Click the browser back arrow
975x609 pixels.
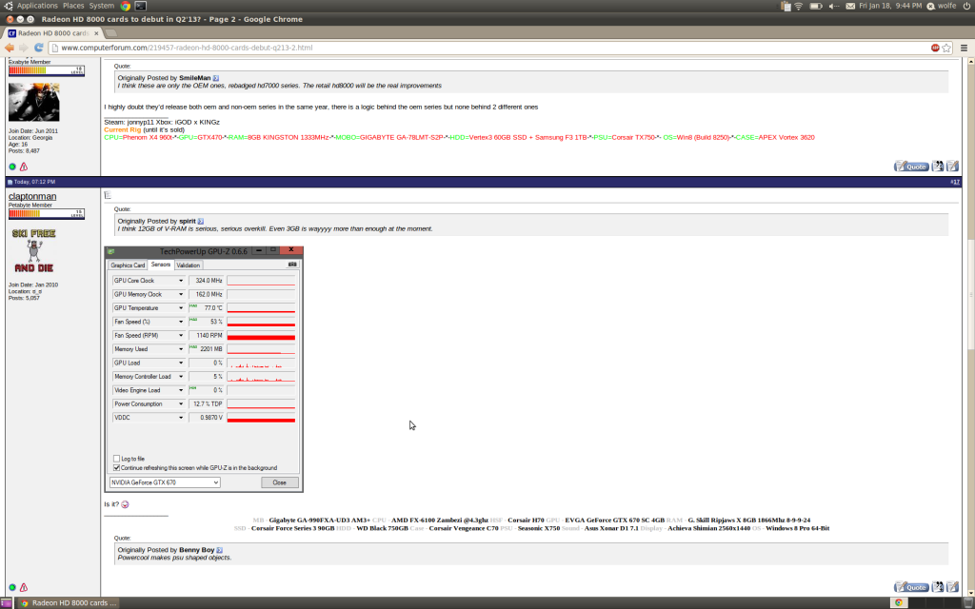11,47
